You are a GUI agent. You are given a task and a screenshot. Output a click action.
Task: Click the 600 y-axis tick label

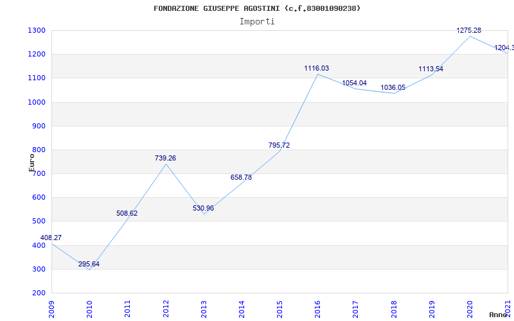tap(40, 198)
